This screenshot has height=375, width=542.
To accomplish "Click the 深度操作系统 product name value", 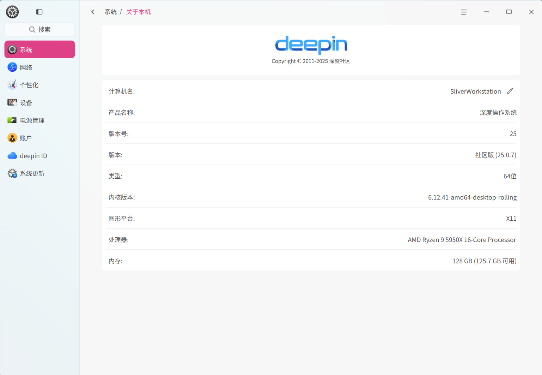I will pos(498,112).
